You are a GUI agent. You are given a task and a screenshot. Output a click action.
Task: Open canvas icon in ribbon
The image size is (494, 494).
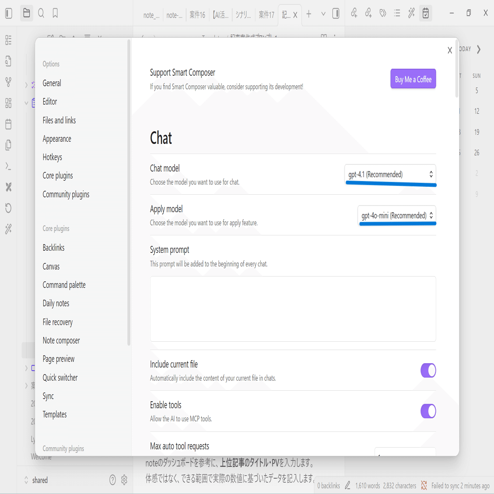coord(8,103)
